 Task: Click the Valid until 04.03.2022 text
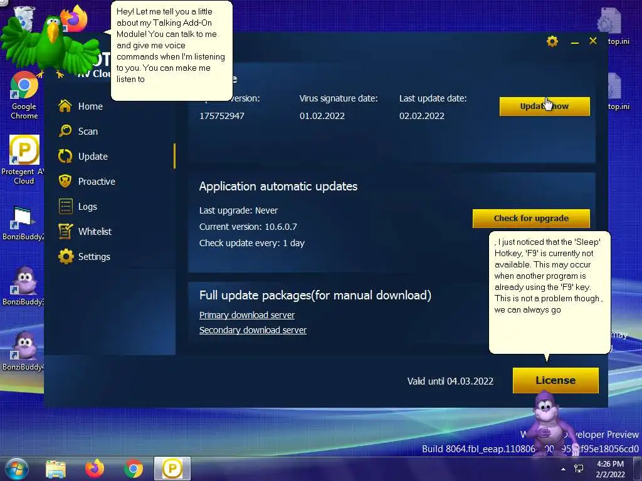click(x=450, y=381)
